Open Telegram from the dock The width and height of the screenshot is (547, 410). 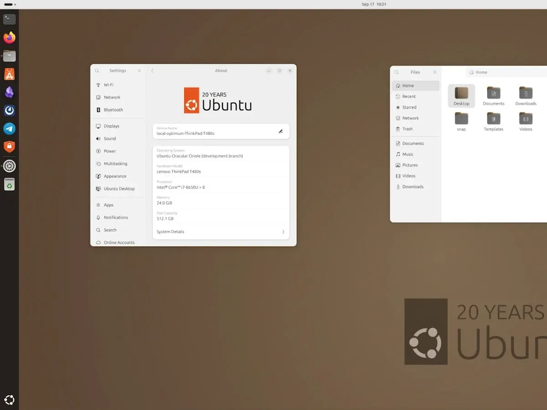9,129
